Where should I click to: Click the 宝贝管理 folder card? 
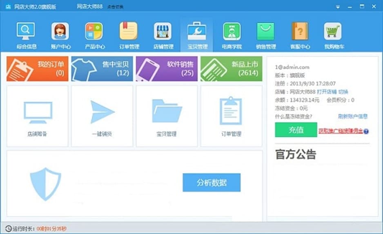[167, 116]
